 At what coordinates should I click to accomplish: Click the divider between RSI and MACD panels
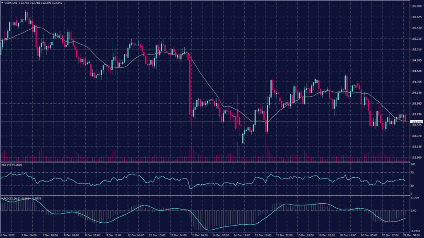click(x=203, y=196)
